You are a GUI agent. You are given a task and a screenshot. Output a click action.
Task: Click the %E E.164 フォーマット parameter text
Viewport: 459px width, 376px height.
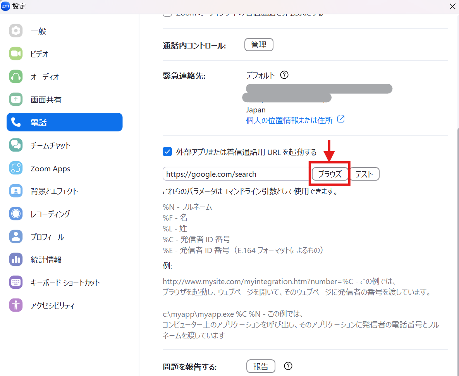pyautogui.click(x=243, y=250)
